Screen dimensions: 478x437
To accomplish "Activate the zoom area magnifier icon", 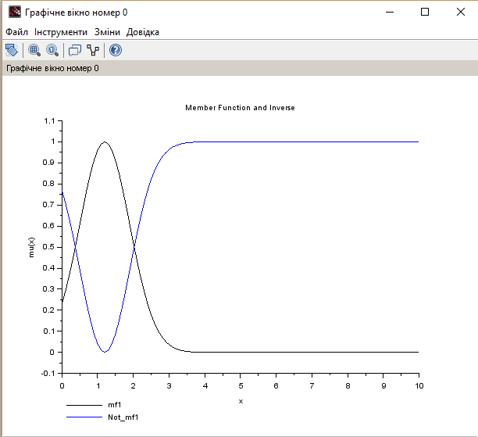I will click(x=34, y=50).
